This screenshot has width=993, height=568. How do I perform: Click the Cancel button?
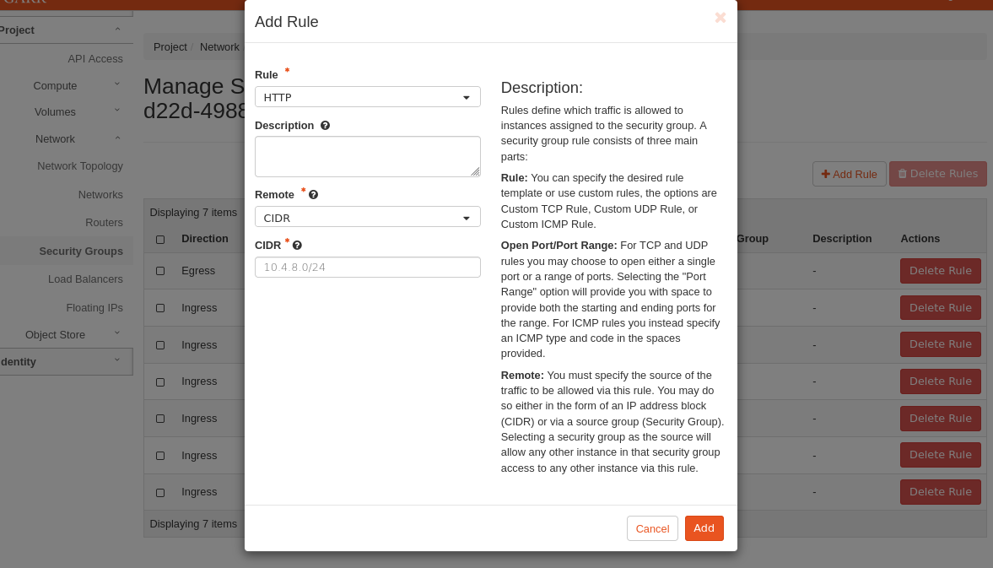(x=652, y=528)
